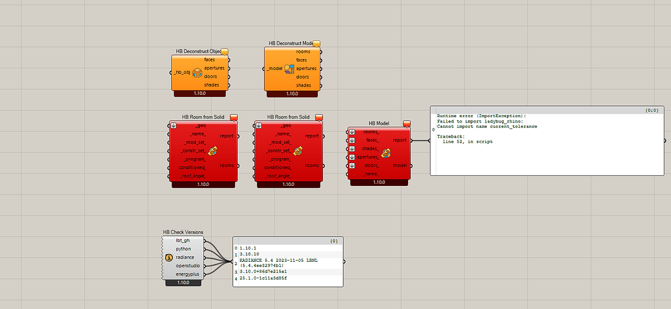Screen dimensions: 671x309
Task: Click the HB Model component center icon
Action: click(x=385, y=153)
